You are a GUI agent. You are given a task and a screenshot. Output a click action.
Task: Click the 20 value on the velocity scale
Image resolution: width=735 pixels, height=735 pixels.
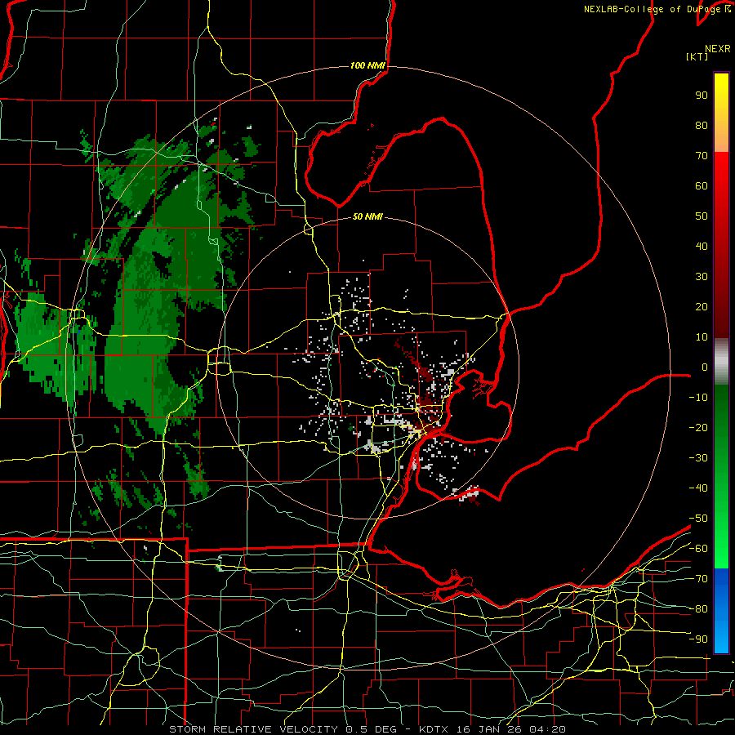point(702,306)
